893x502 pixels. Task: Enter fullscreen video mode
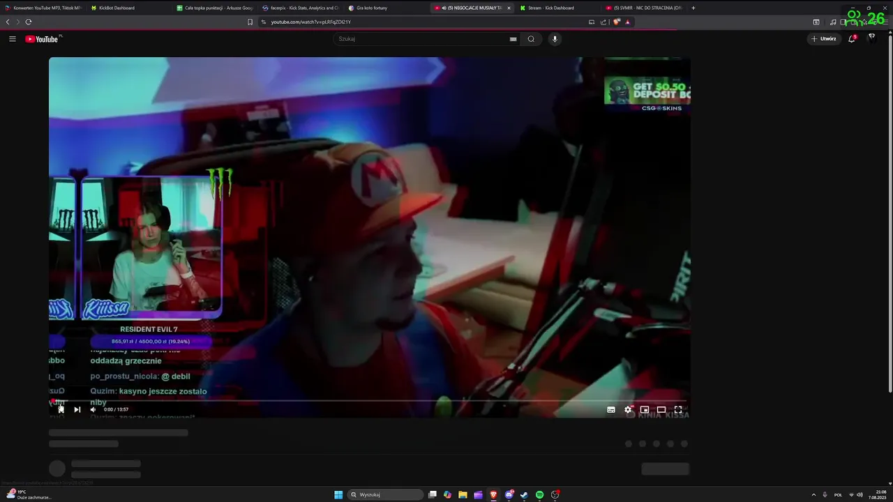[x=678, y=410]
